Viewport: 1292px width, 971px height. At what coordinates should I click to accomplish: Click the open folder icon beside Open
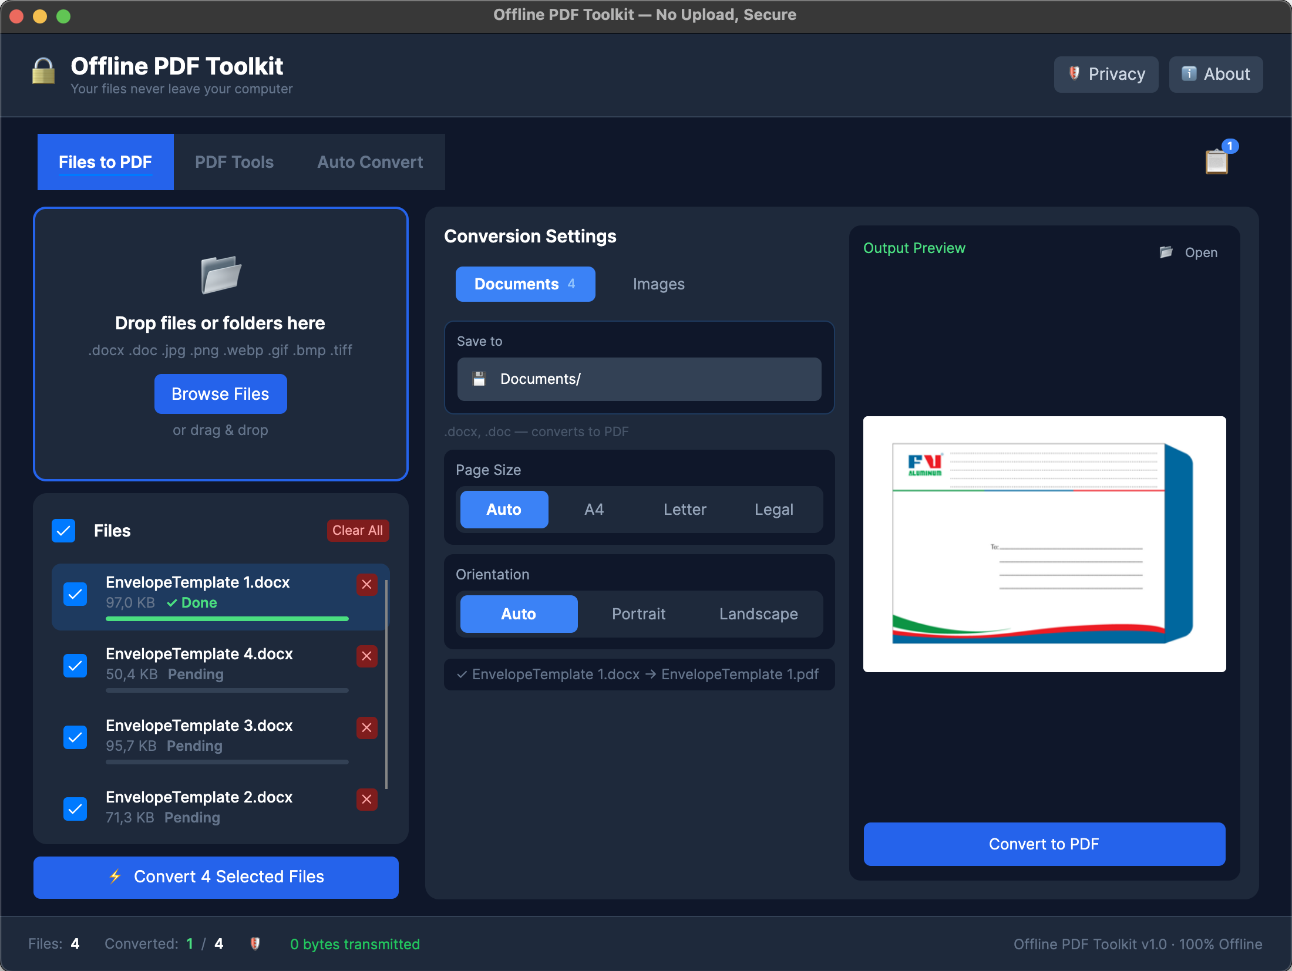click(1166, 252)
